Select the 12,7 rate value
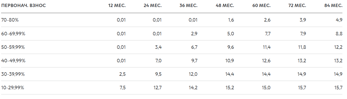 (x=158, y=88)
